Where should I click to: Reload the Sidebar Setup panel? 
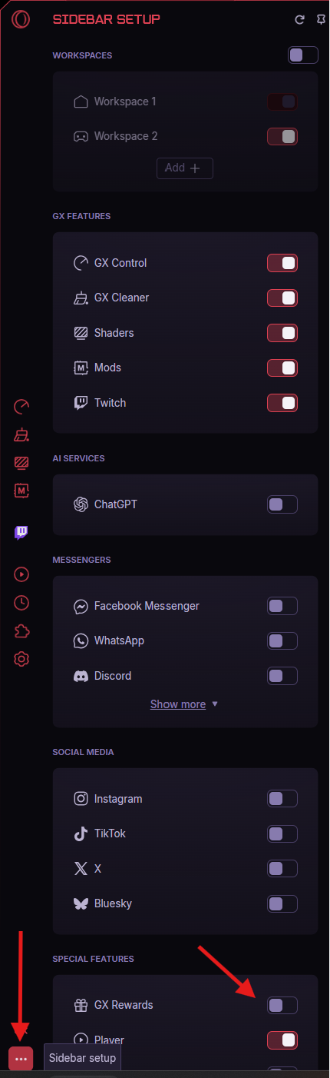click(x=300, y=19)
